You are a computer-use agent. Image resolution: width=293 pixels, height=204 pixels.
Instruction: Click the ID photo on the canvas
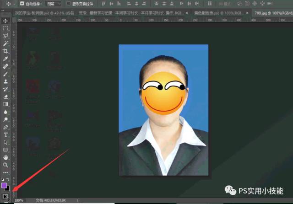(x=163, y=110)
